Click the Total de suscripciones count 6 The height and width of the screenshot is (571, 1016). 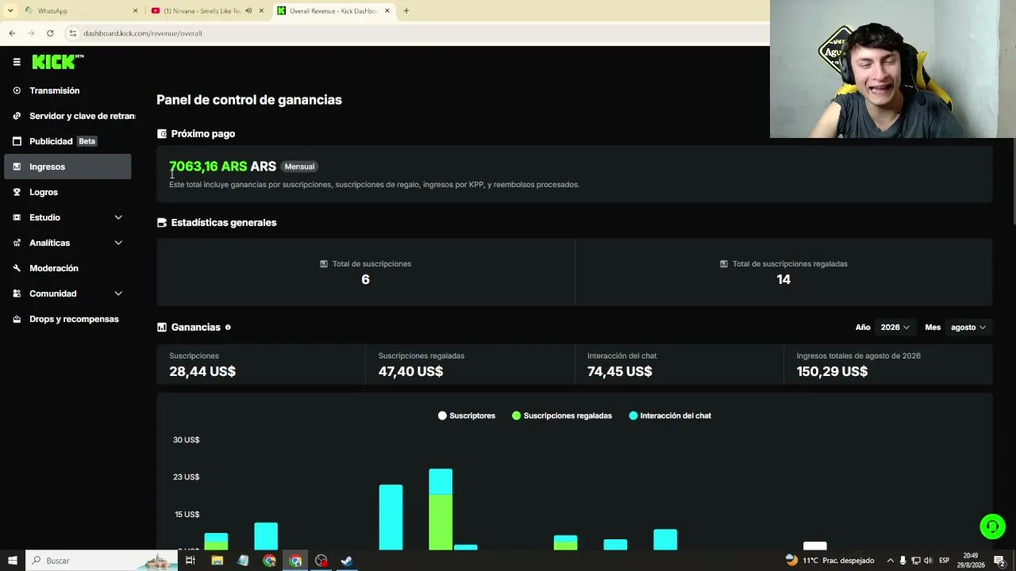[x=365, y=279]
